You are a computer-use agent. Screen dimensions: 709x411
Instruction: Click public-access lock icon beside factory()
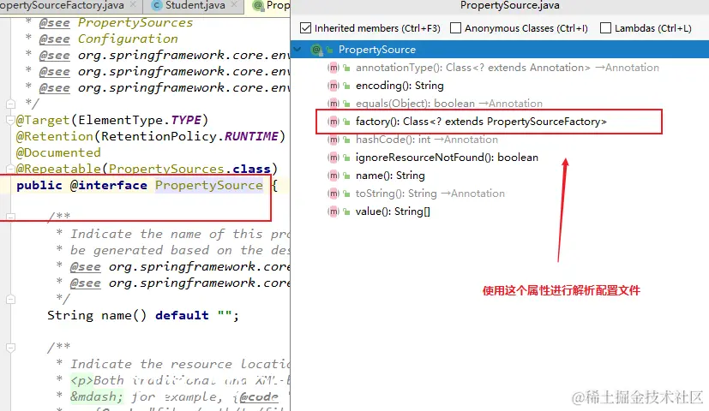[347, 122]
